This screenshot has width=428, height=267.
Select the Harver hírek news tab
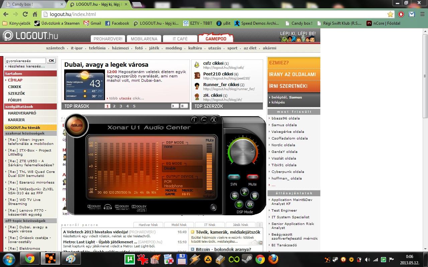(x=148, y=225)
